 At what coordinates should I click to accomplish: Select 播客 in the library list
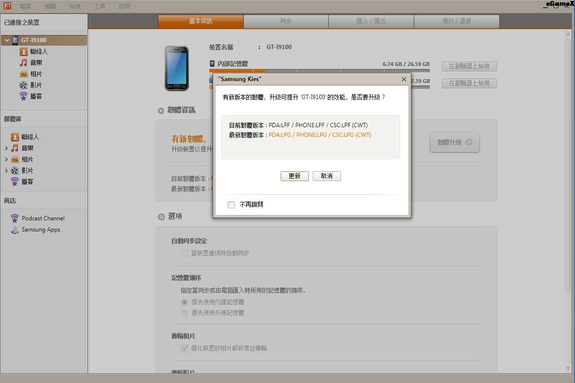click(27, 182)
